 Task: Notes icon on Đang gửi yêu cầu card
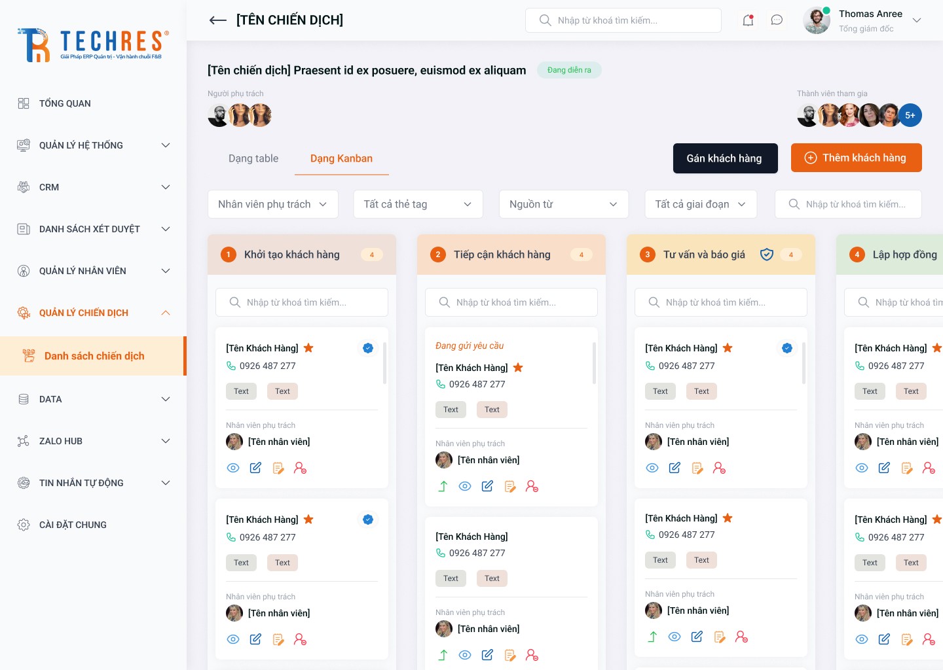click(510, 486)
